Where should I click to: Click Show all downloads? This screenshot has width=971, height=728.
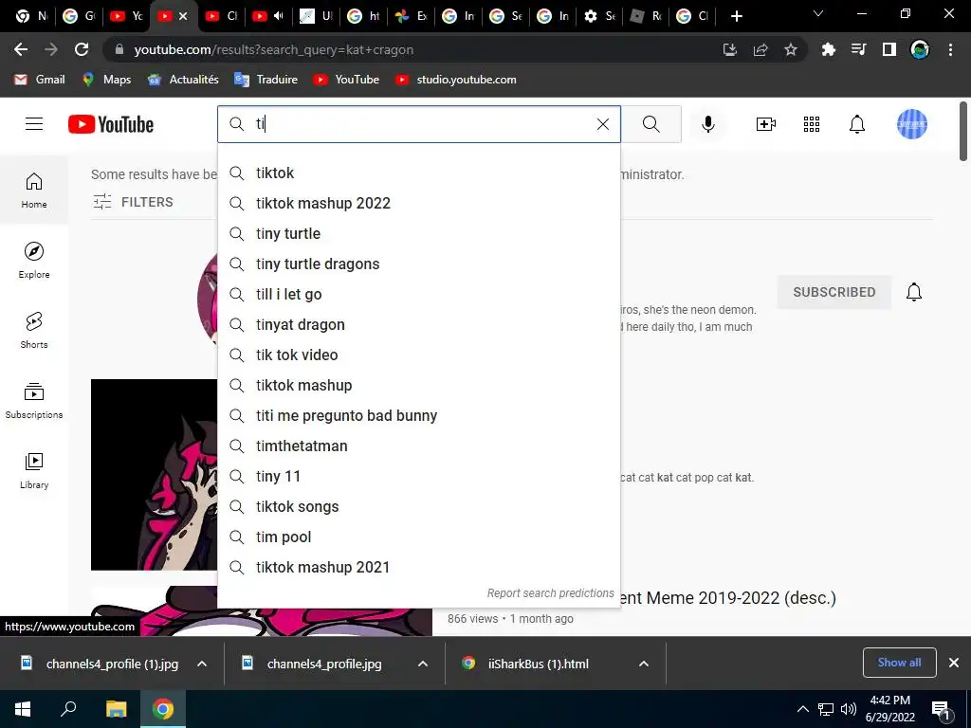coord(899,663)
